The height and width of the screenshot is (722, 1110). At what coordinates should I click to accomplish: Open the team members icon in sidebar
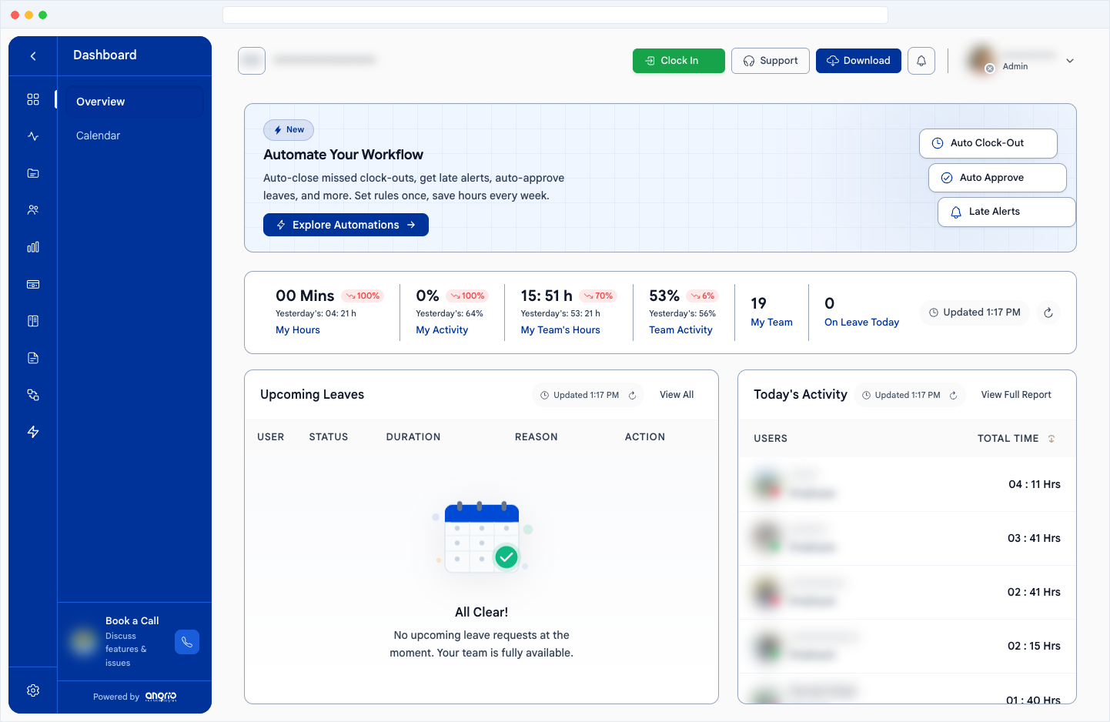click(32, 209)
